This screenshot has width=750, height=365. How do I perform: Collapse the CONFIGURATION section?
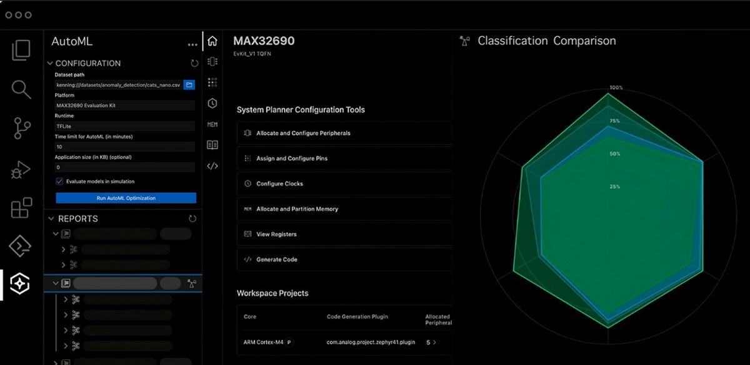50,64
